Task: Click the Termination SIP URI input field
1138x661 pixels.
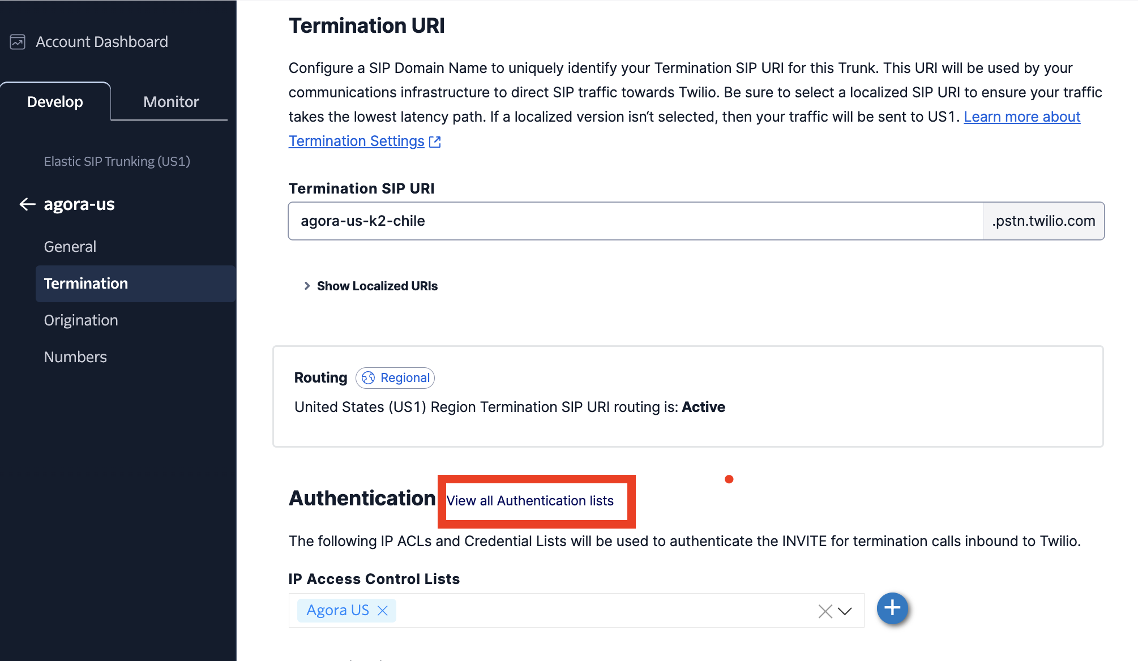Action: 635,221
